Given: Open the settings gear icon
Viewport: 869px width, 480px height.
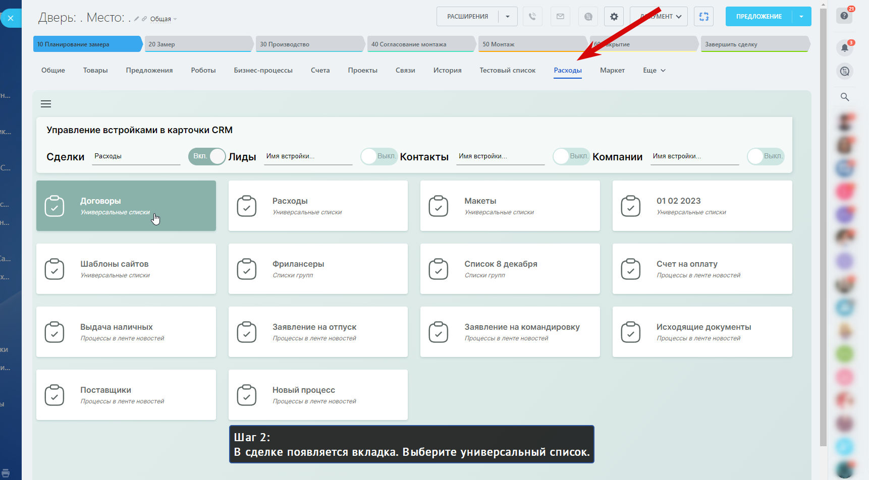Looking at the screenshot, I should coord(614,17).
